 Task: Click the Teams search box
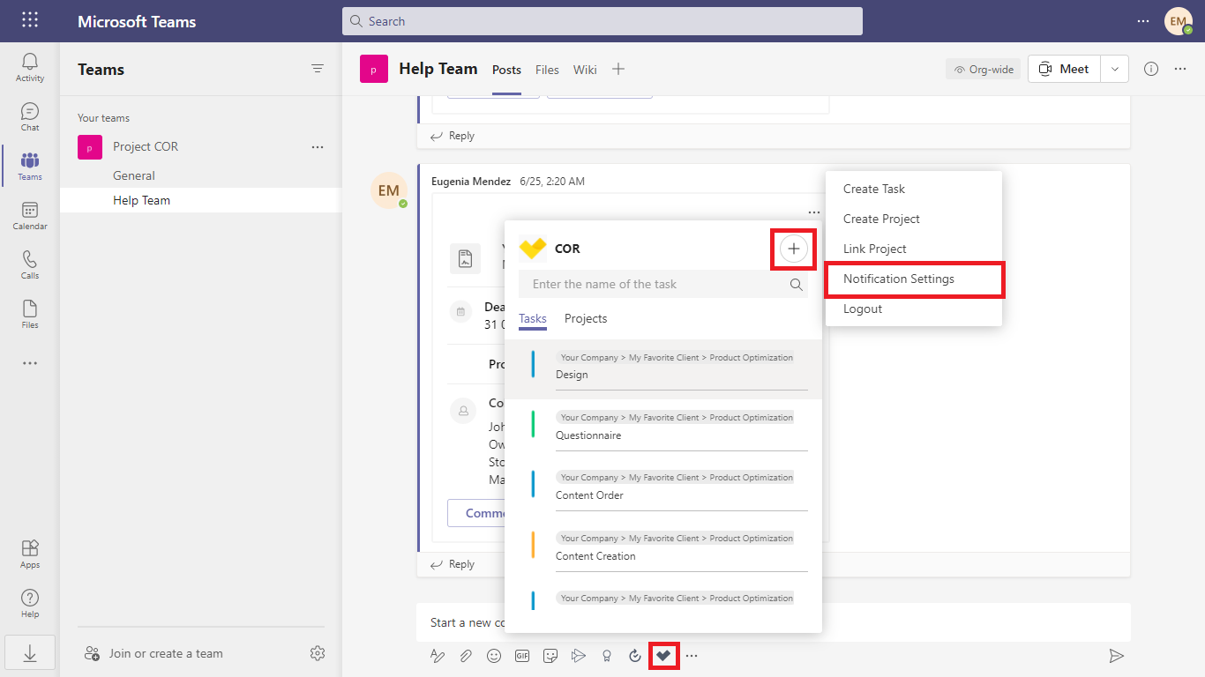click(602, 21)
